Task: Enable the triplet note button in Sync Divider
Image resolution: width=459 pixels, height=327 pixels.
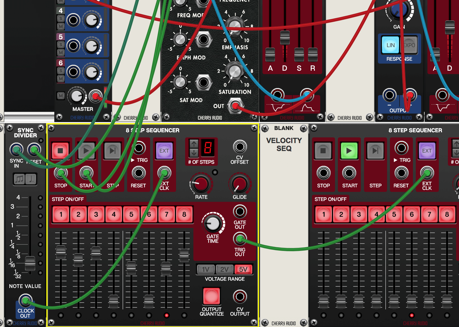Action: 19,179
